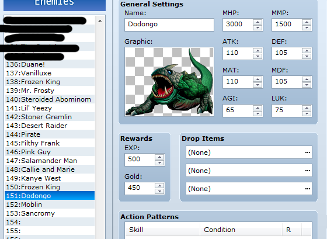Increase the ATK value with up arrow

(x=258, y=51)
